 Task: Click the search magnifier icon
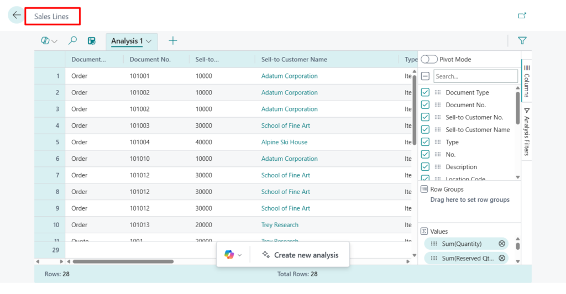72,41
